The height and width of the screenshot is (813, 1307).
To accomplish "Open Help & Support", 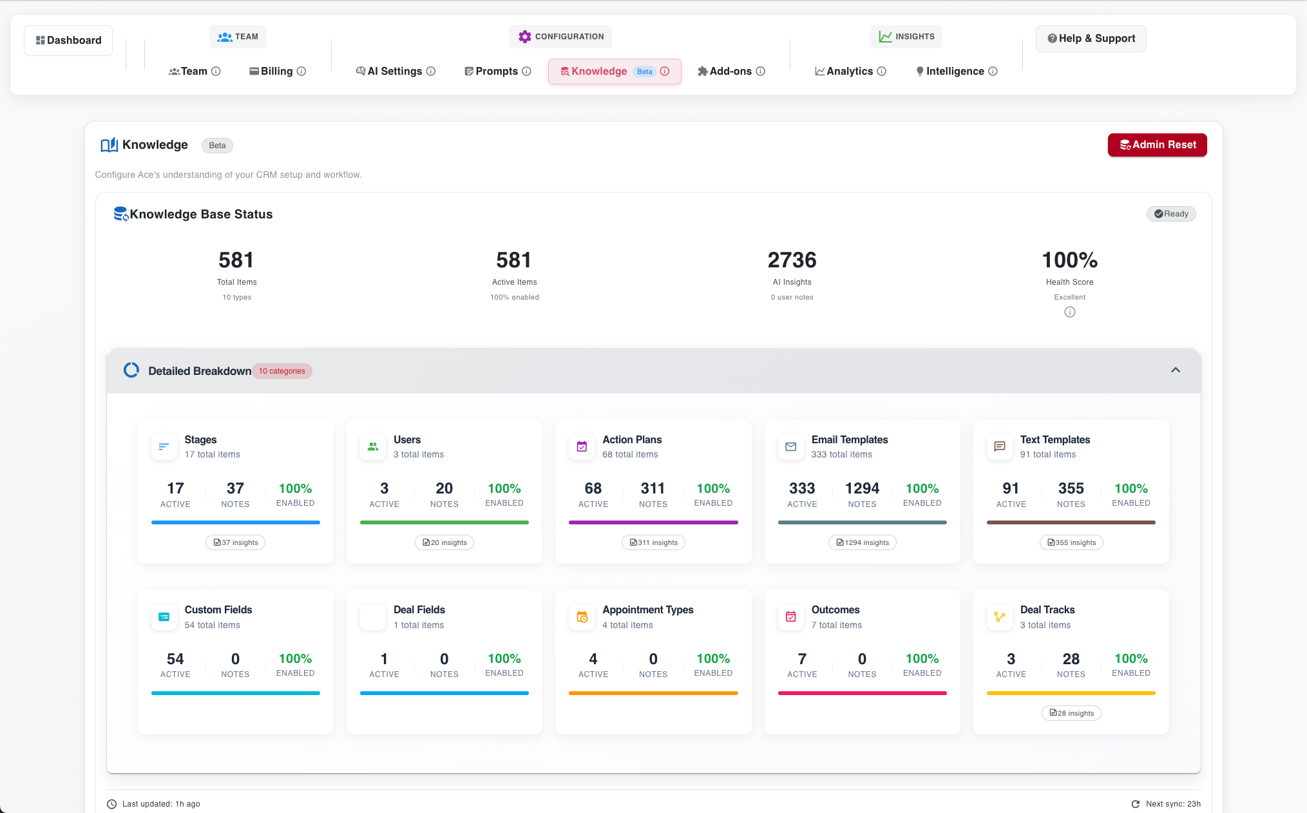I will pos(1091,39).
